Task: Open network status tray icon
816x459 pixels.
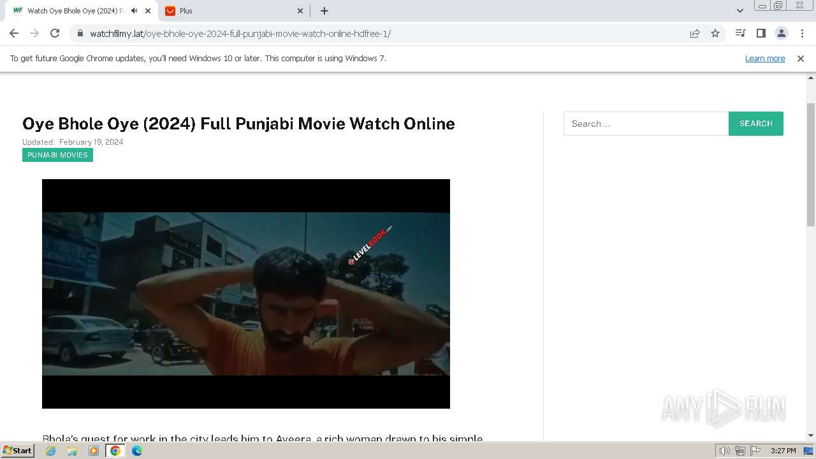Action: (x=740, y=451)
